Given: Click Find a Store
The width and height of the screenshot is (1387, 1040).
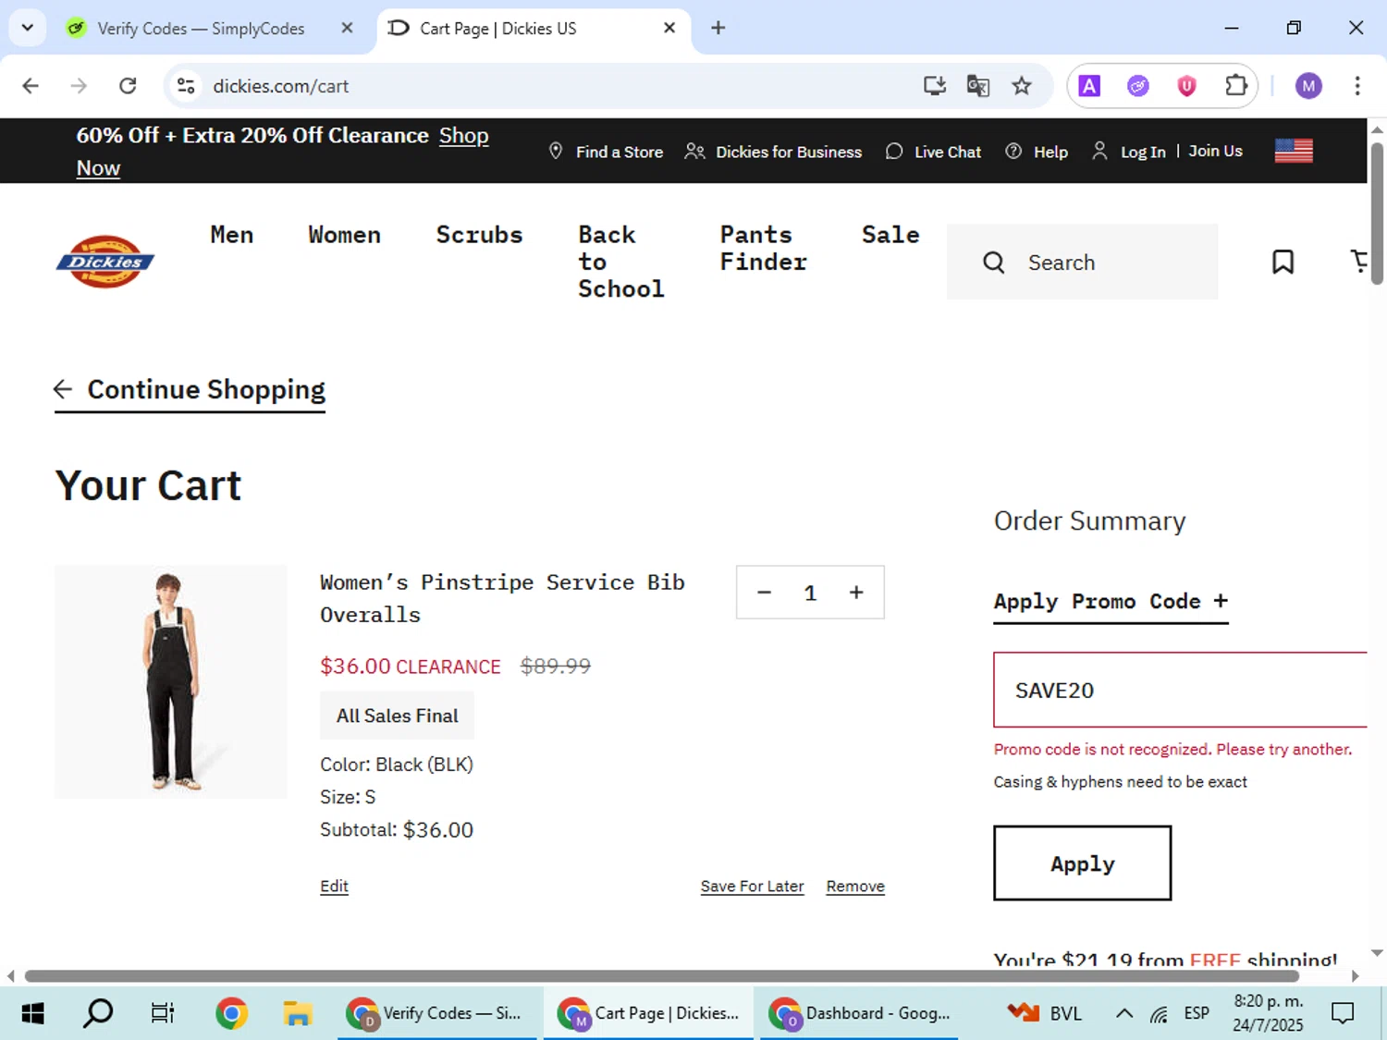Looking at the screenshot, I should click(x=606, y=152).
